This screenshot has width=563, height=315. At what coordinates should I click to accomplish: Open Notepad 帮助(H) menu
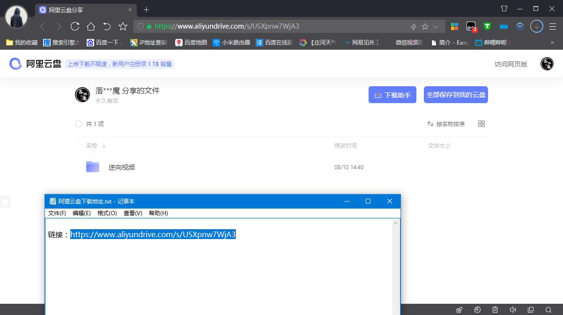click(x=158, y=213)
